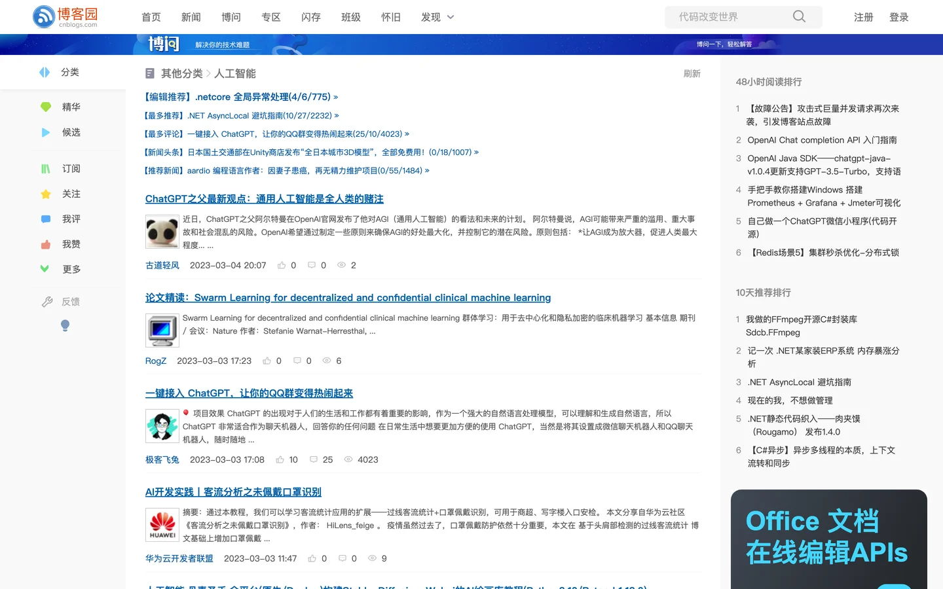
Task: Click the lightbulb icon in sidebar
Action: pos(65,325)
